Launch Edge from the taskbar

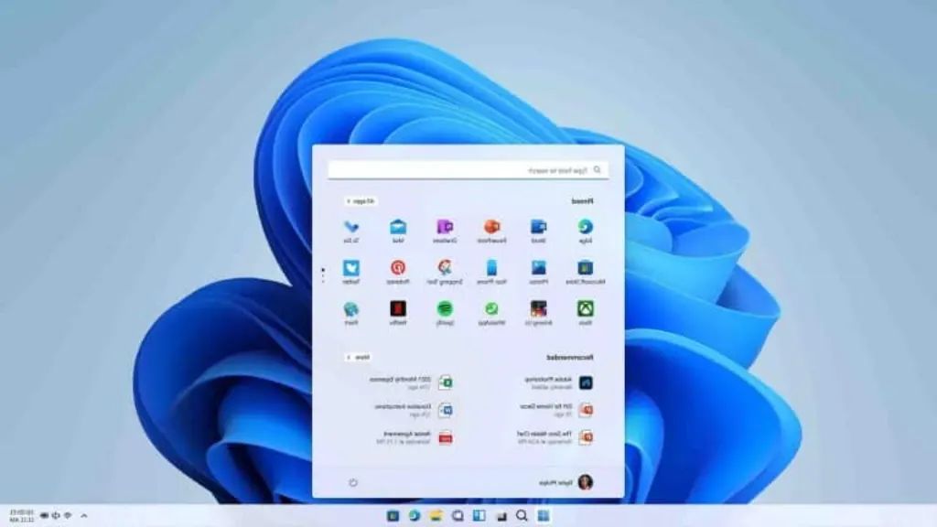tap(415, 516)
